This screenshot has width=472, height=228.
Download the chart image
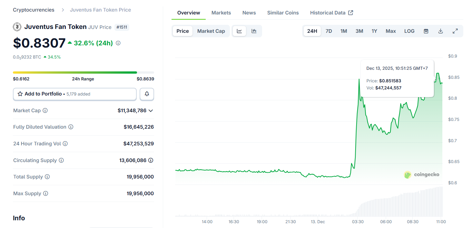click(440, 31)
